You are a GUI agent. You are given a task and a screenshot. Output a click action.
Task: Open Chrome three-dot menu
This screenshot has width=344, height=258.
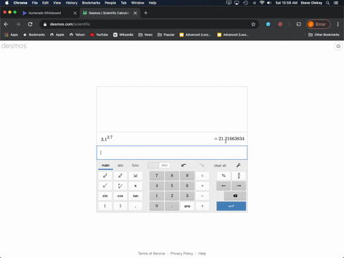coord(338,24)
